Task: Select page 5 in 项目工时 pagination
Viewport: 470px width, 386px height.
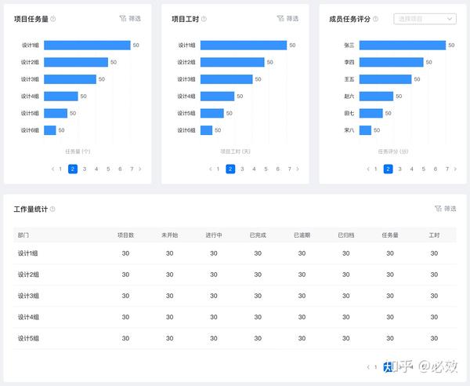Action: (266, 169)
